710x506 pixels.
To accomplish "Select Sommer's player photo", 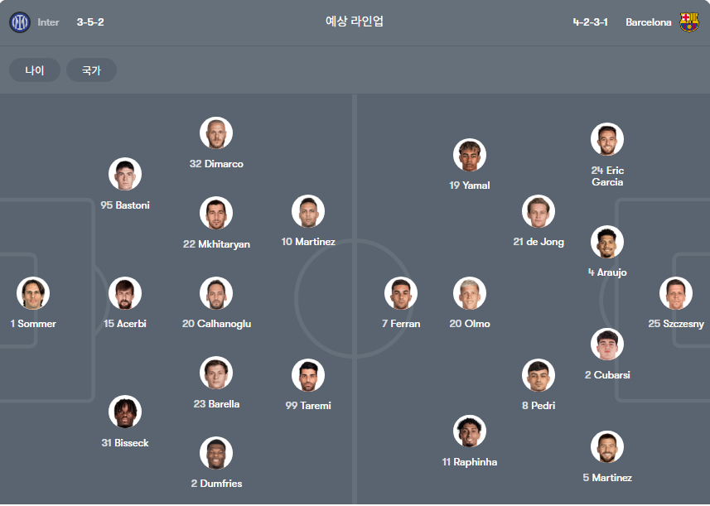I will pos(33,293).
